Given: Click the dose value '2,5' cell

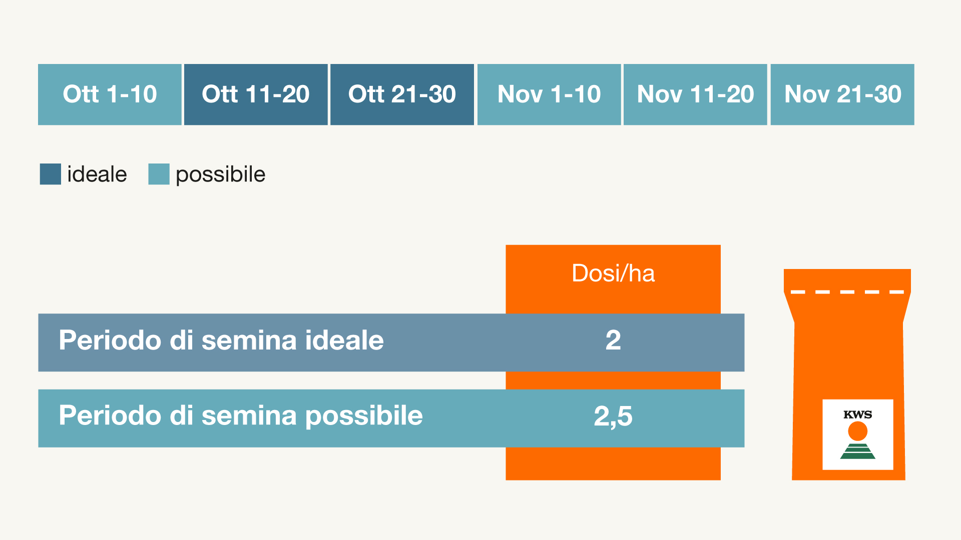Looking at the screenshot, I should click(613, 416).
